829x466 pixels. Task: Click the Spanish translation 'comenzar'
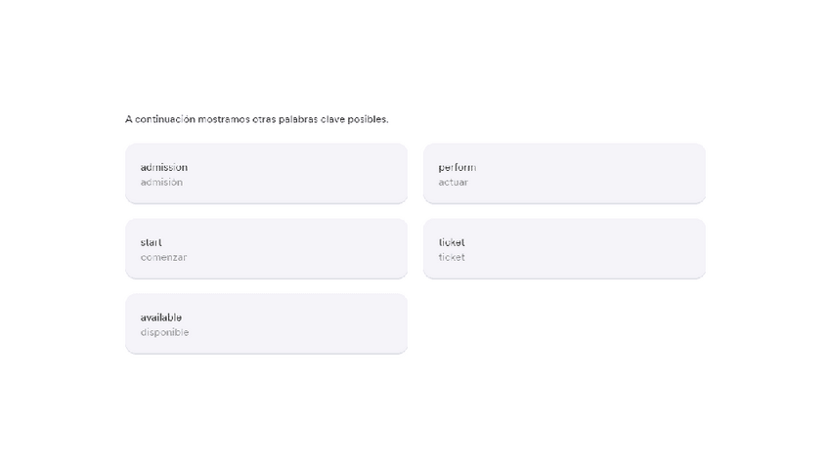point(163,258)
